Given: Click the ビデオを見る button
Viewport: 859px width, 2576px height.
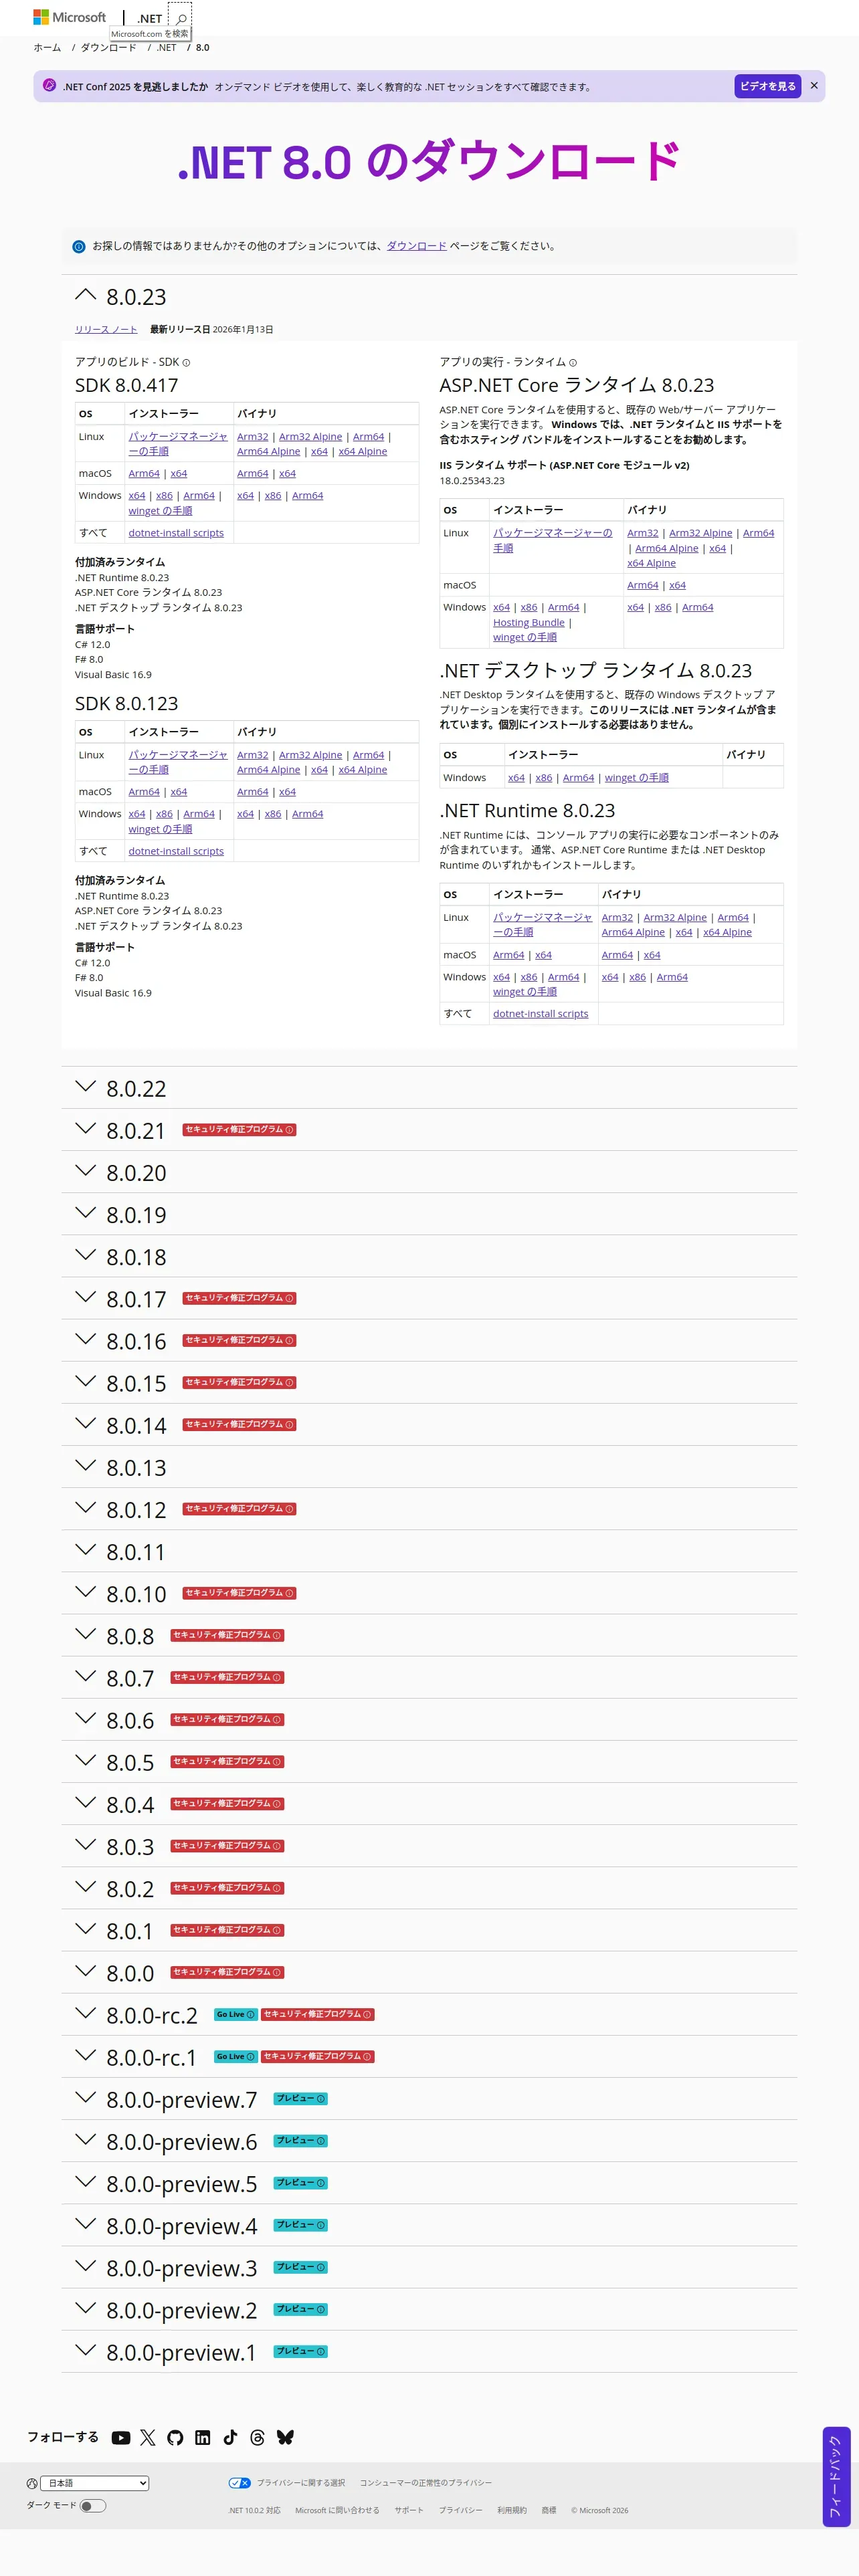Looking at the screenshot, I should 767,86.
